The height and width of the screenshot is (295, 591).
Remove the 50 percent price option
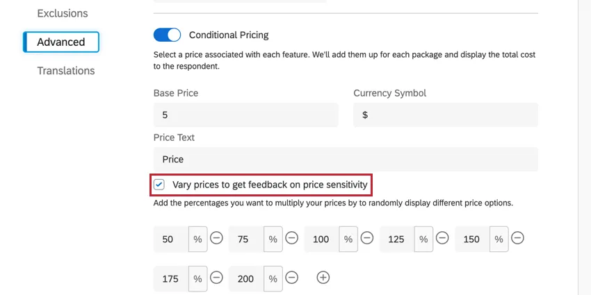click(216, 239)
